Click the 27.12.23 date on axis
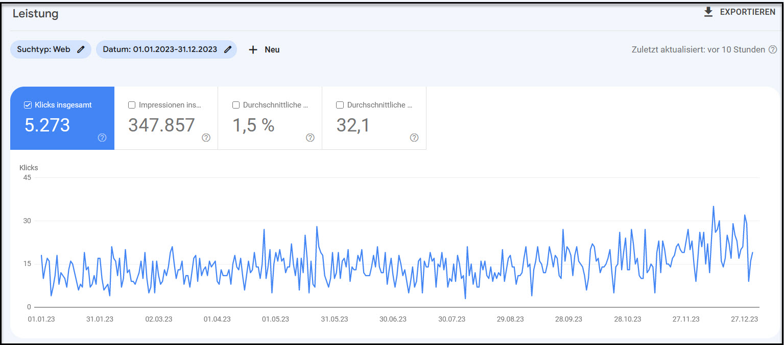 [x=744, y=319]
